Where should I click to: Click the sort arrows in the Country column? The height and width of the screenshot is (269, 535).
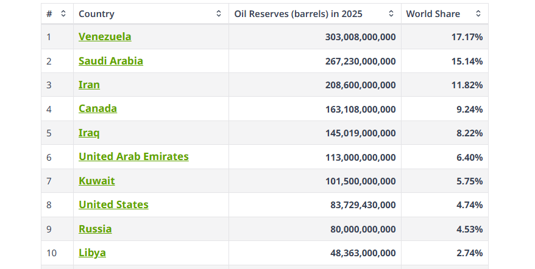219,13
